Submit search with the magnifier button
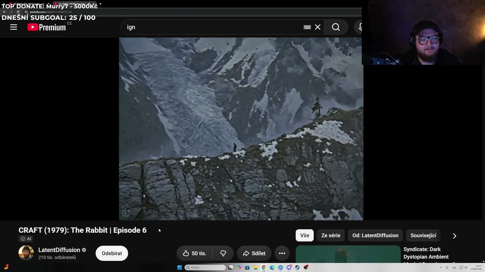485x272 pixels. pyautogui.click(x=336, y=27)
